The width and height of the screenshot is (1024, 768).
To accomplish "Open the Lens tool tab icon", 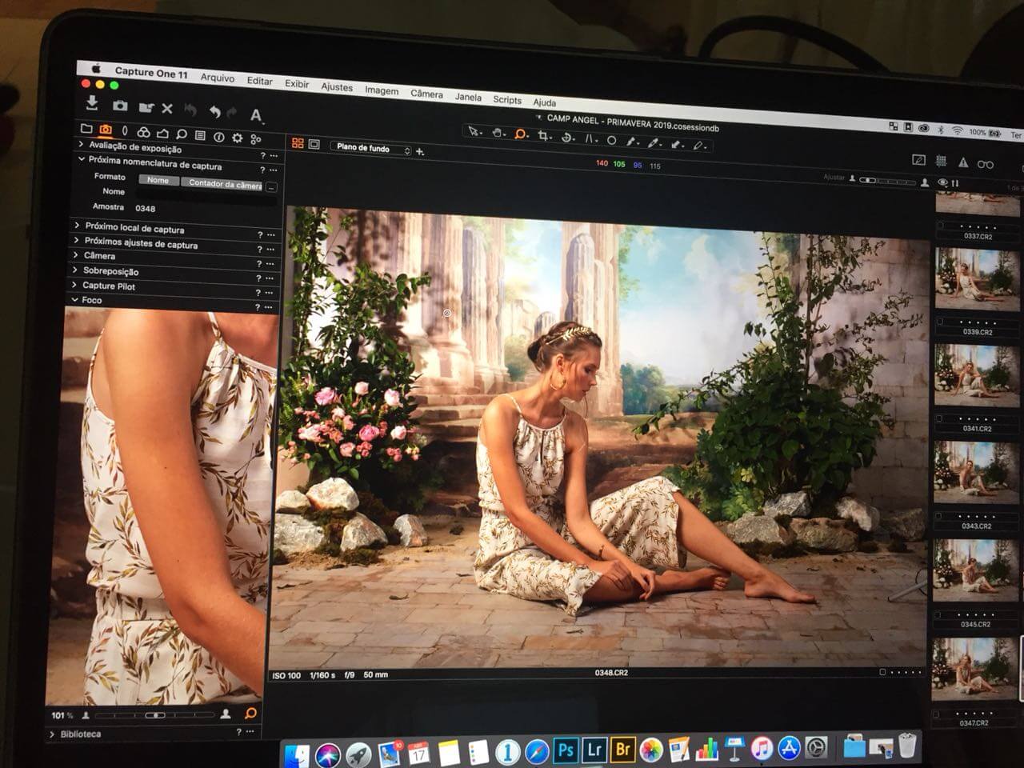I will tap(125, 131).
